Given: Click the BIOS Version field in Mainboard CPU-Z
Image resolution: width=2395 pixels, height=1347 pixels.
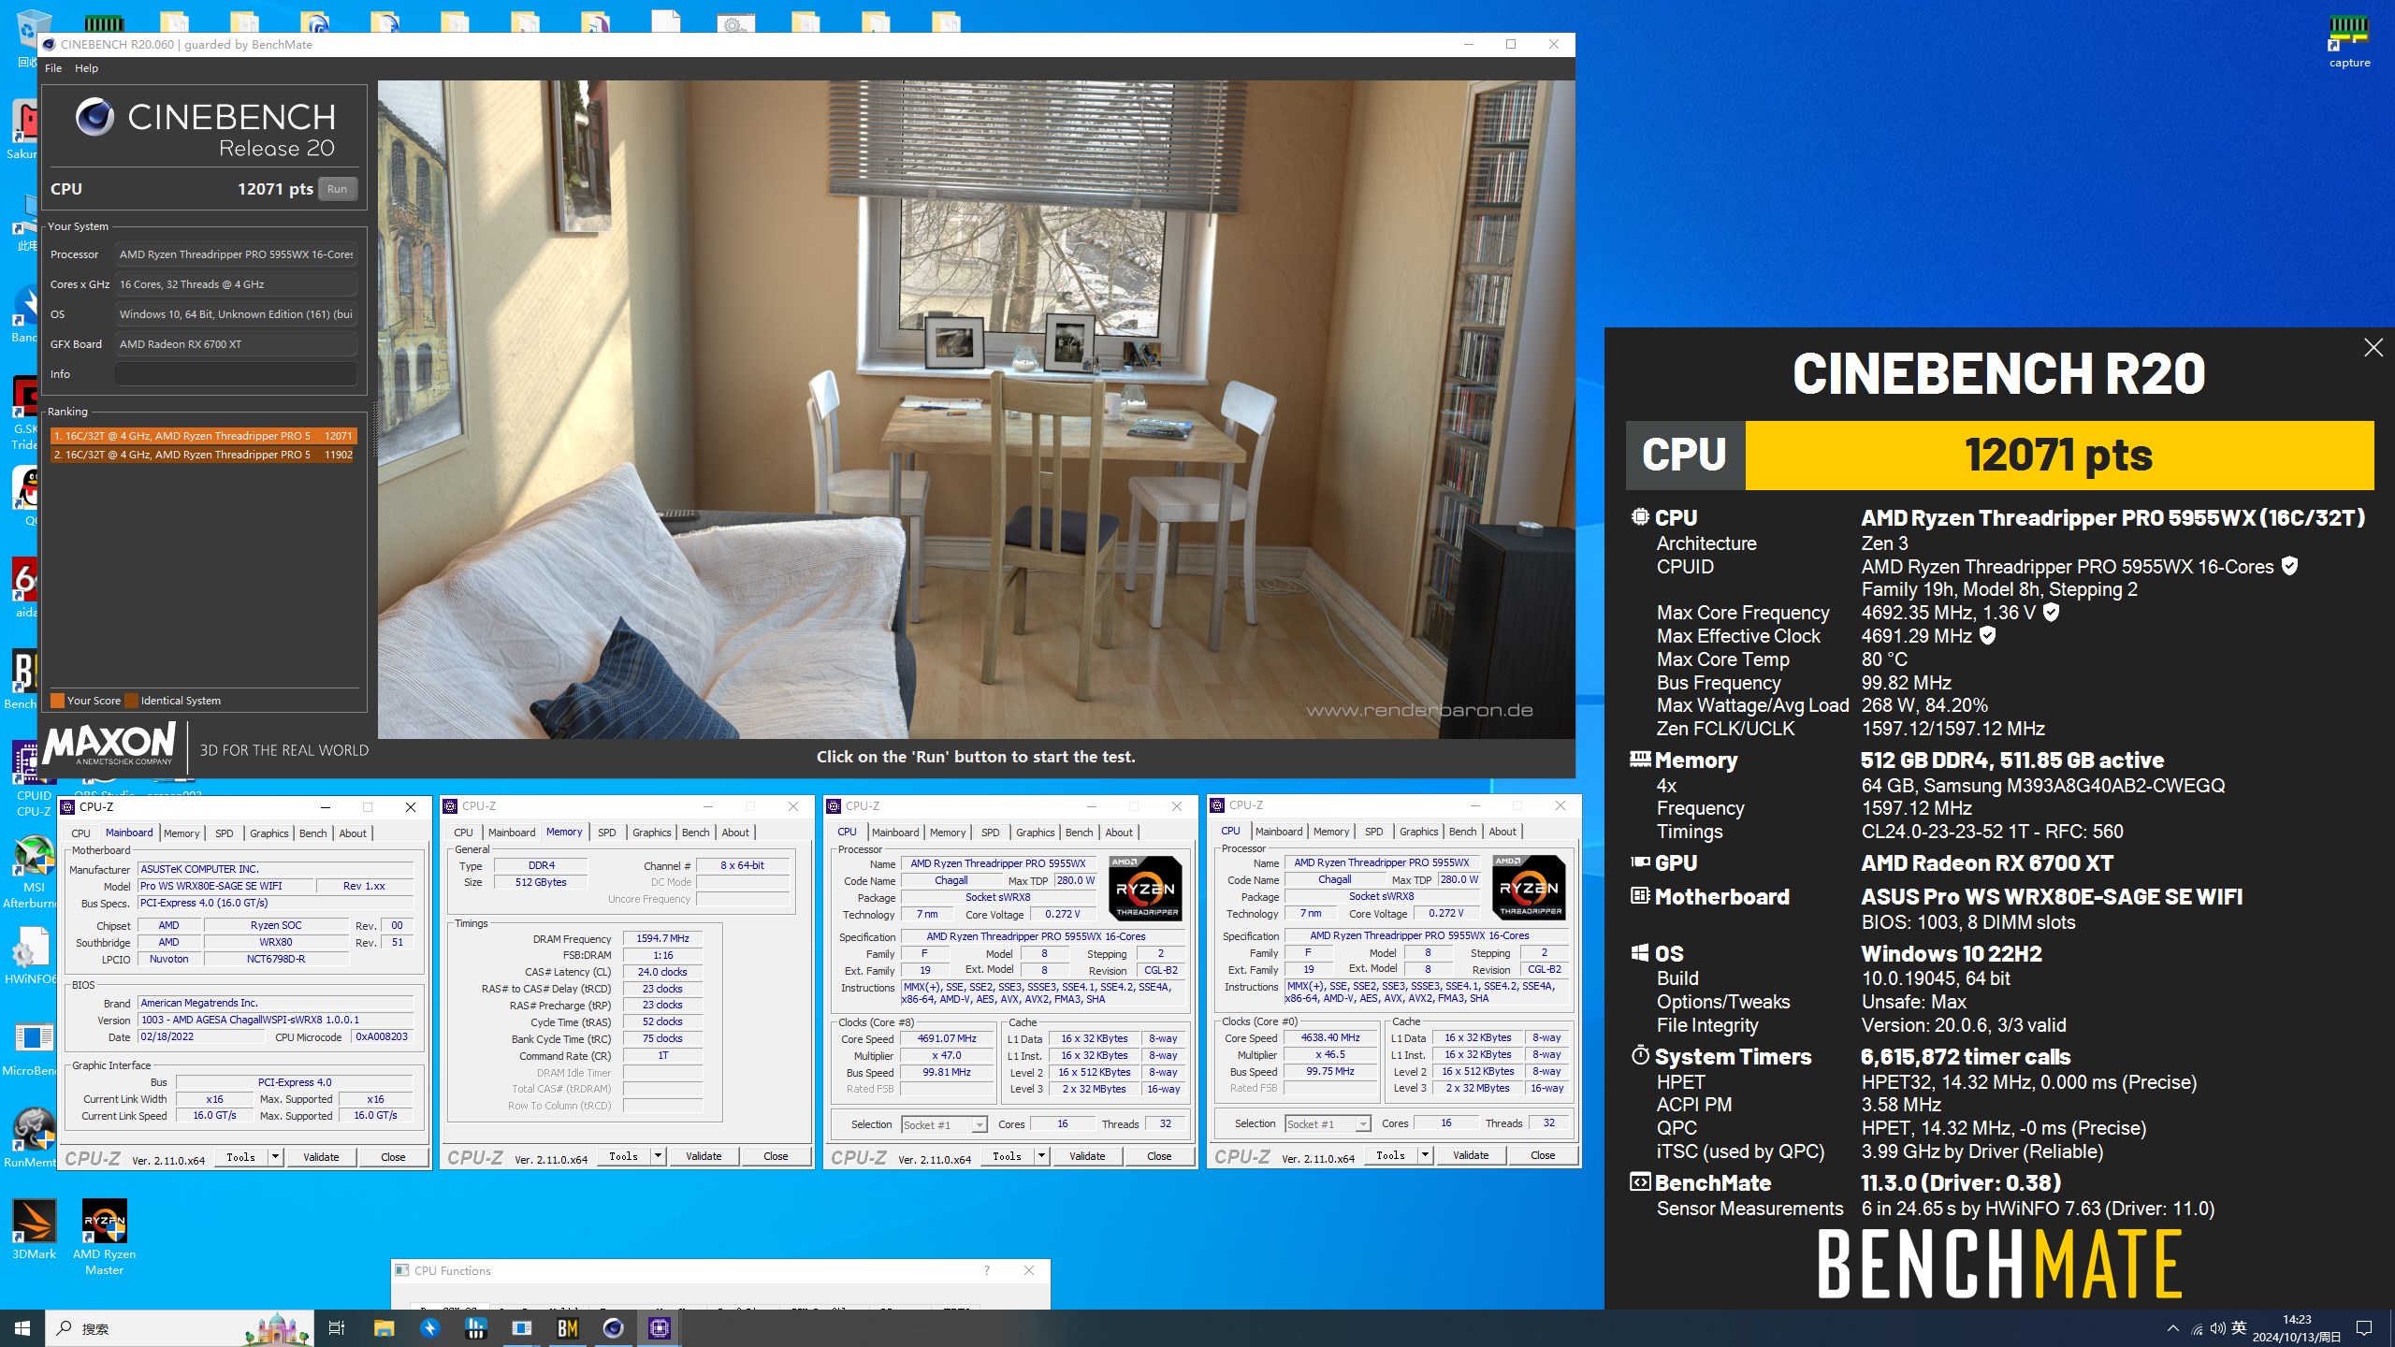Looking at the screenshot, I should coord(276,1020).
